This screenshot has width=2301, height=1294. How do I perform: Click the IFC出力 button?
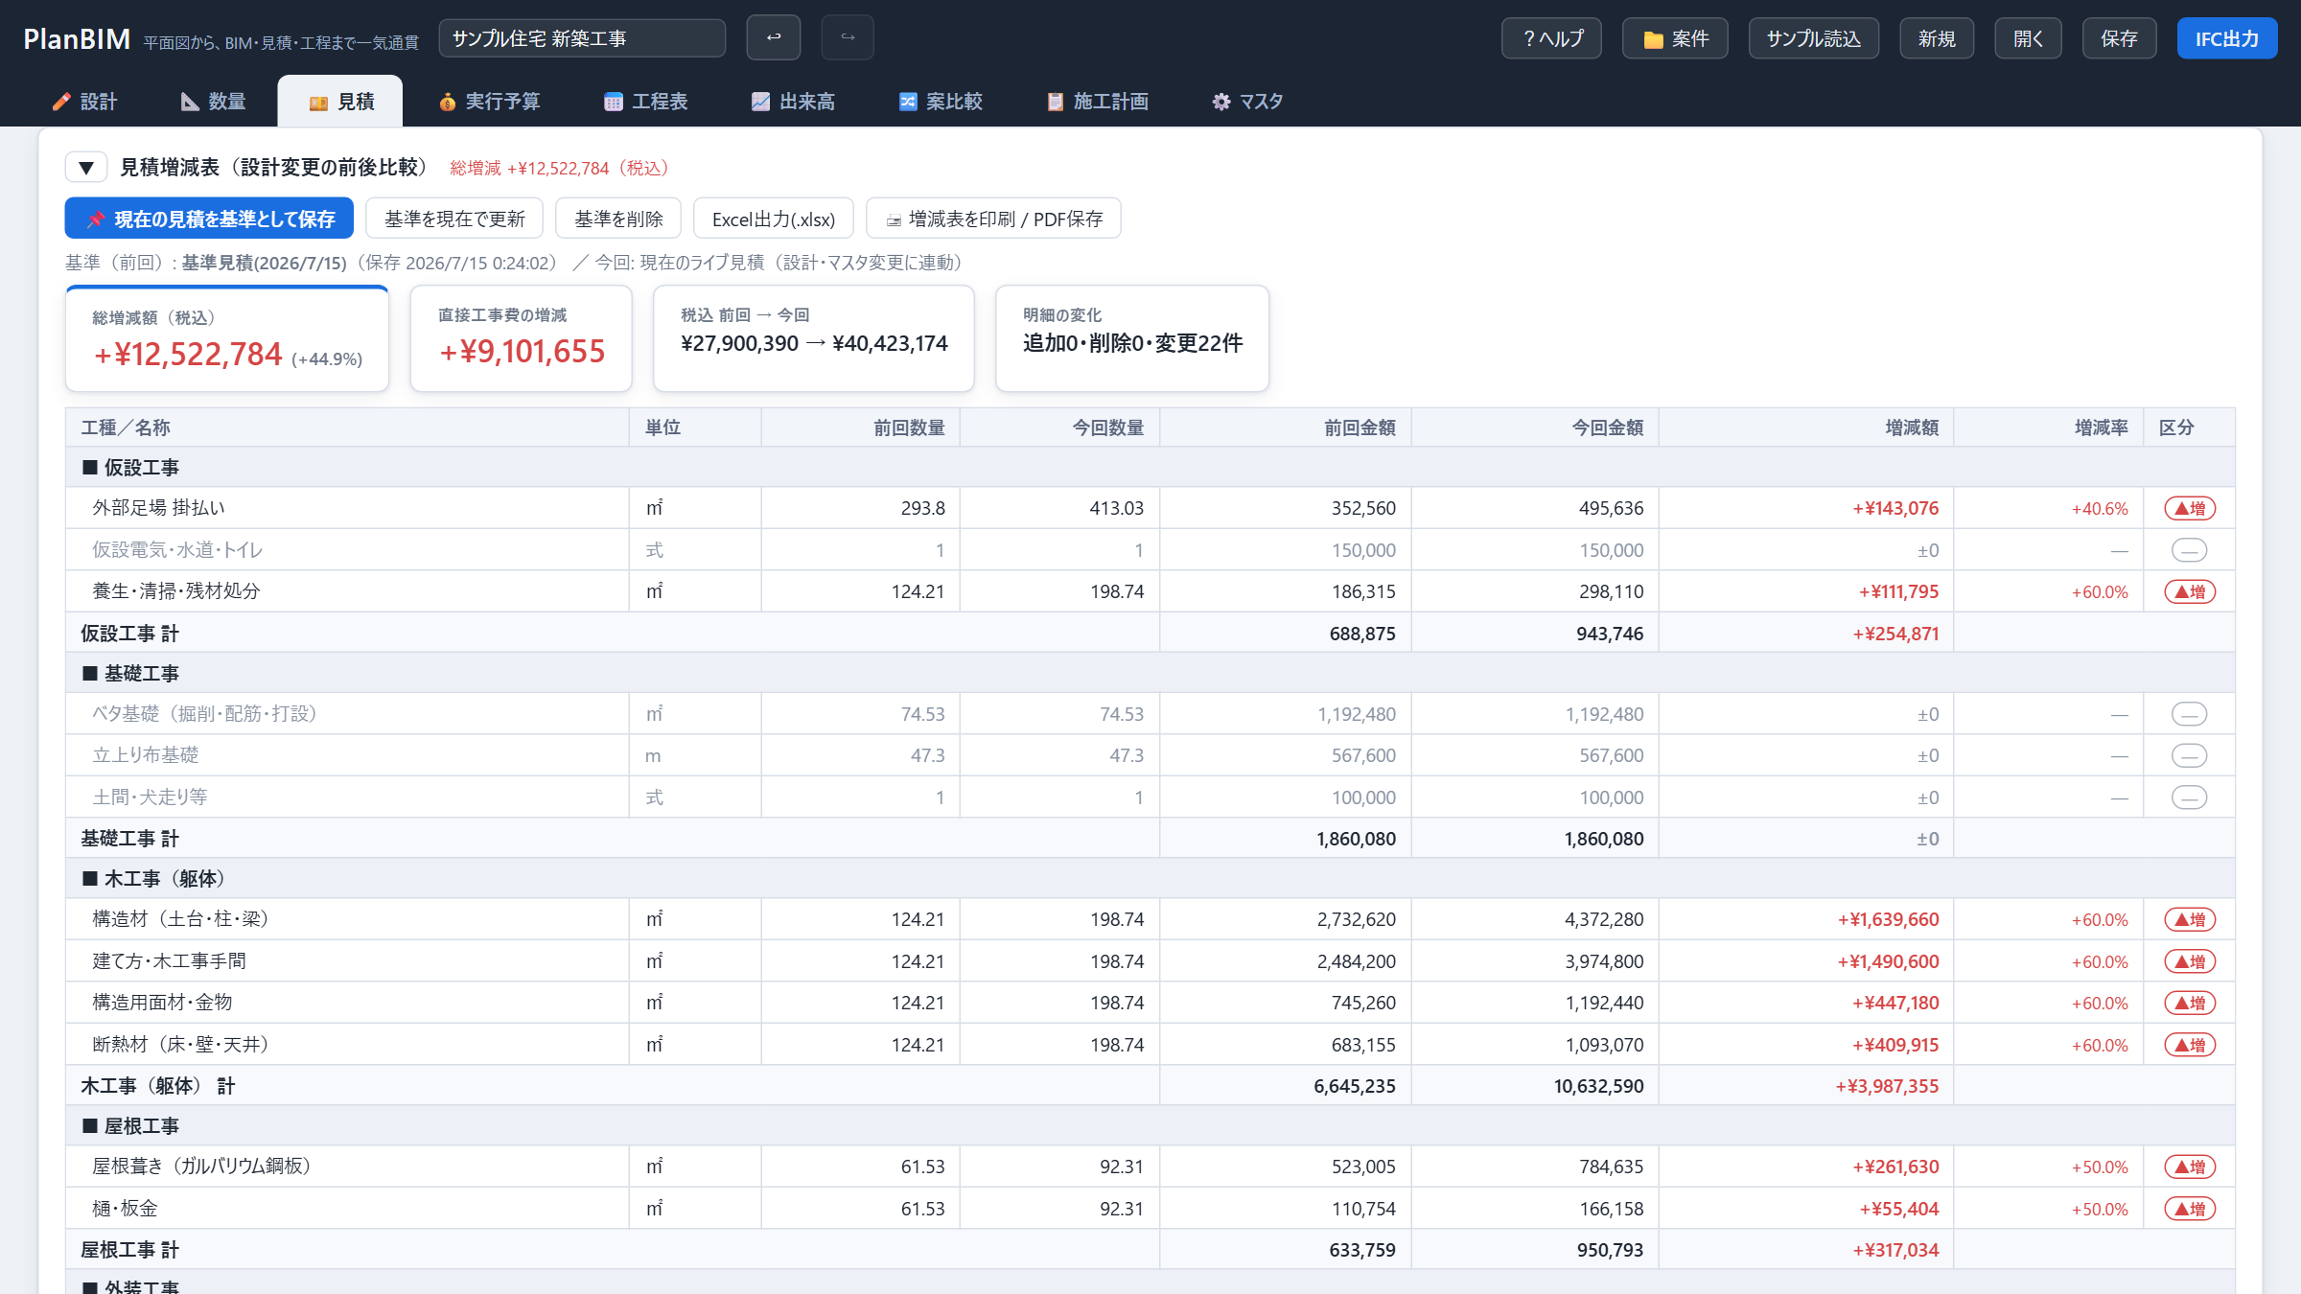pos(2226,38)
